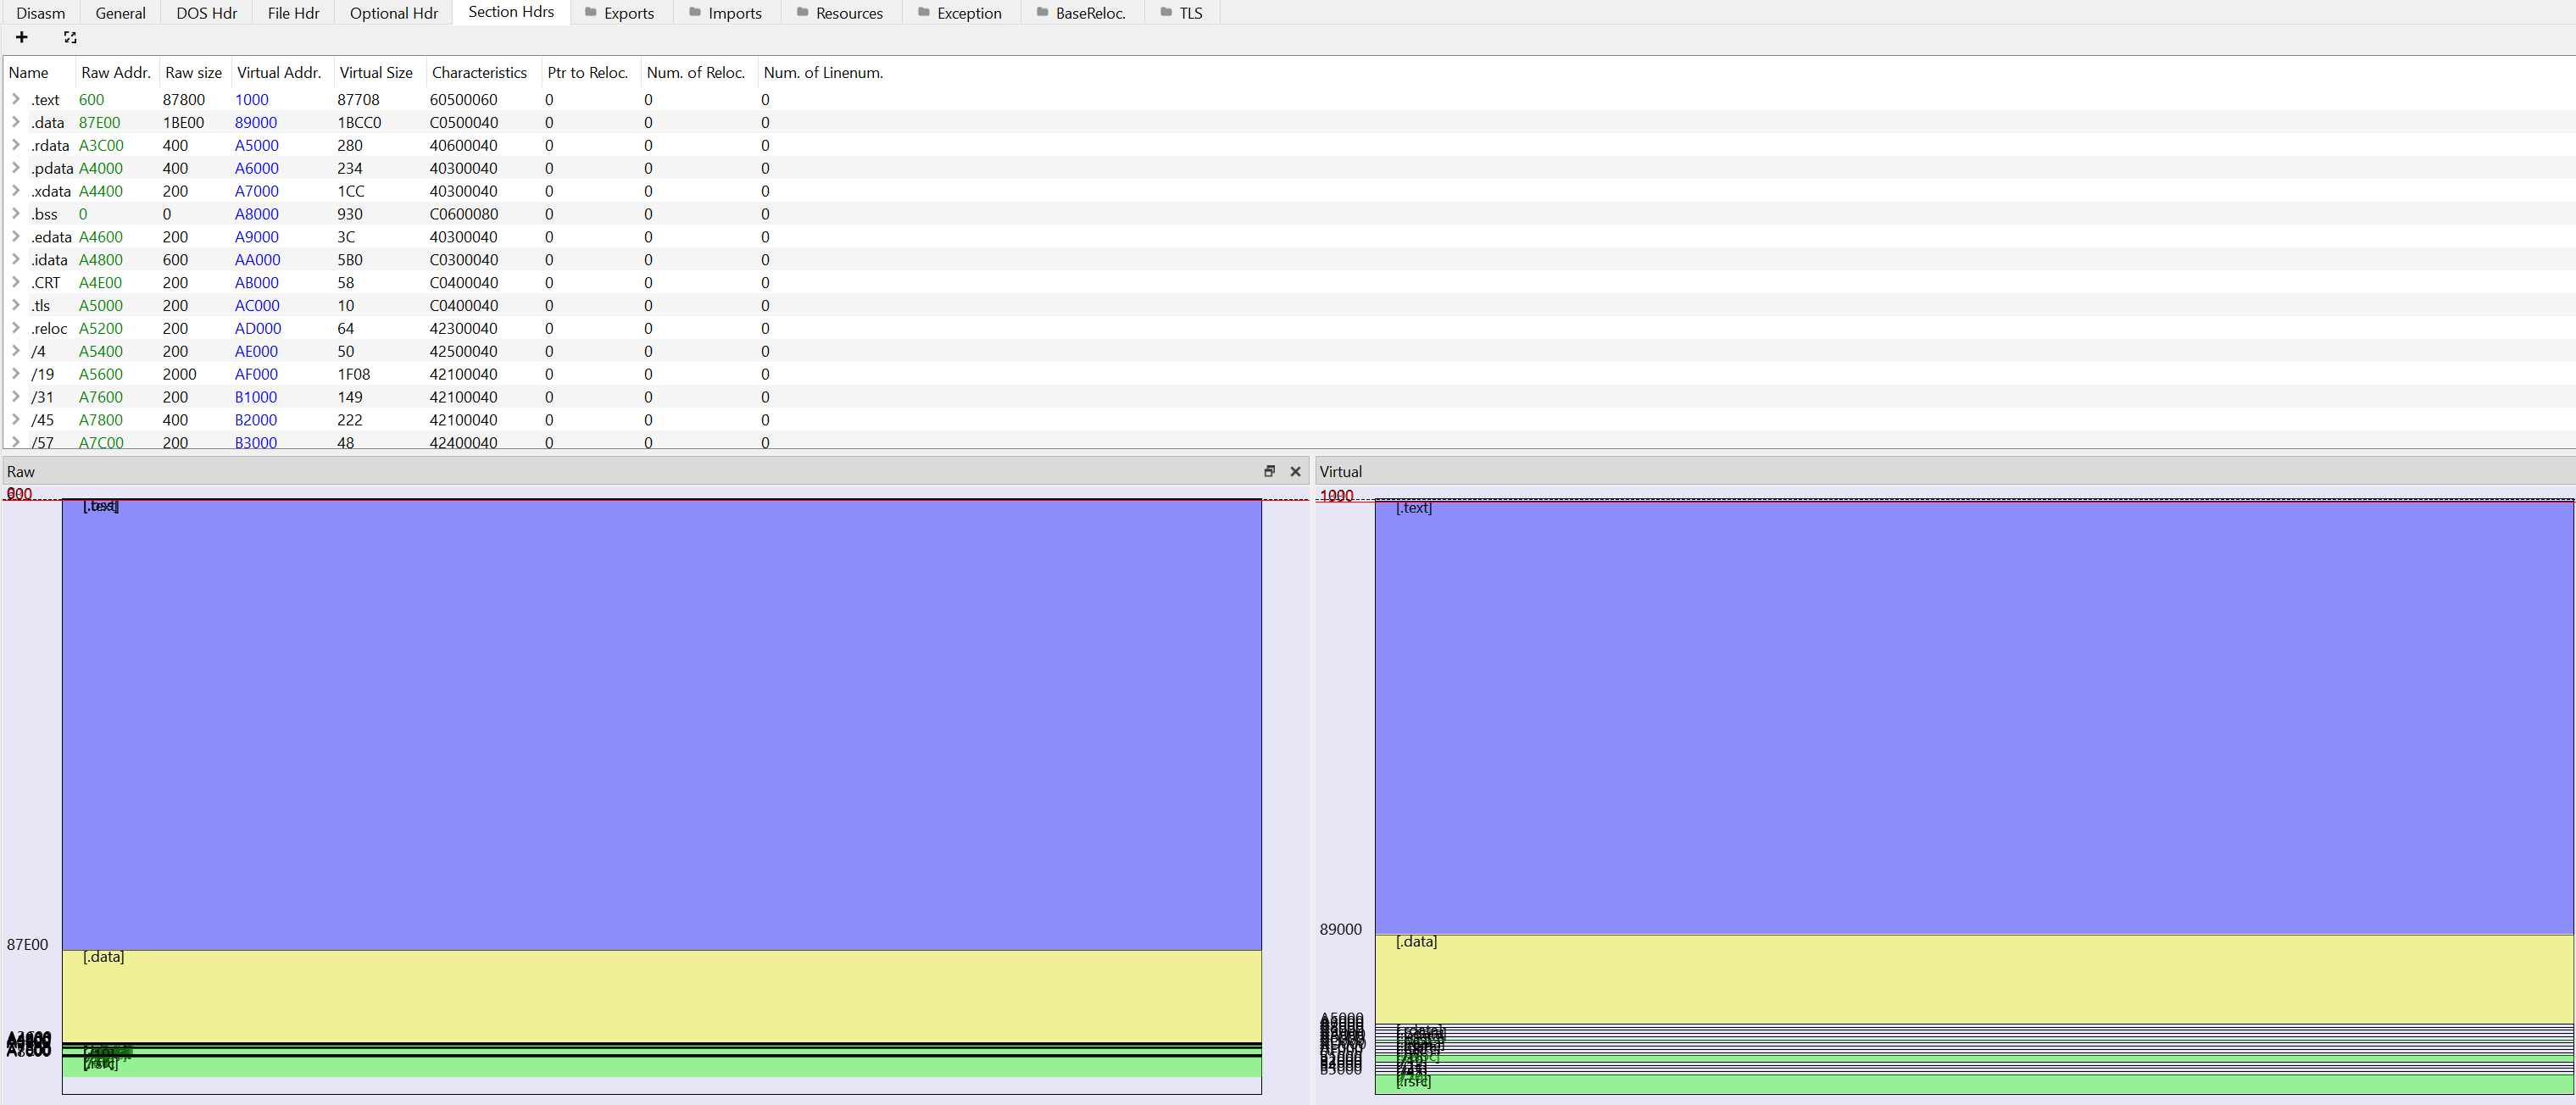Image resolution: width=2576 pixels, height=1105 pixels.
Task: Click the Virtual panel title
Action: pos(1340,471)
